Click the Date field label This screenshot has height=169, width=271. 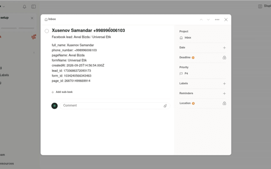[x=182, y=47]
